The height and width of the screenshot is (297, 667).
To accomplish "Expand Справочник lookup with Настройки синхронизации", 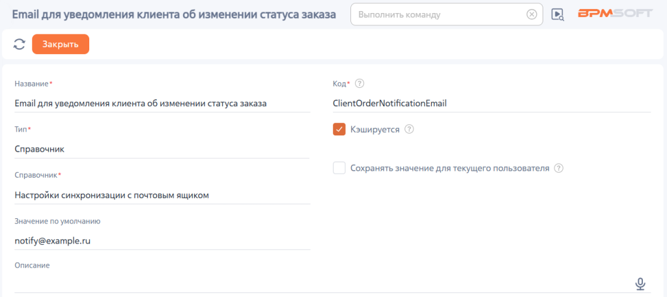I will tap(162, 195).
